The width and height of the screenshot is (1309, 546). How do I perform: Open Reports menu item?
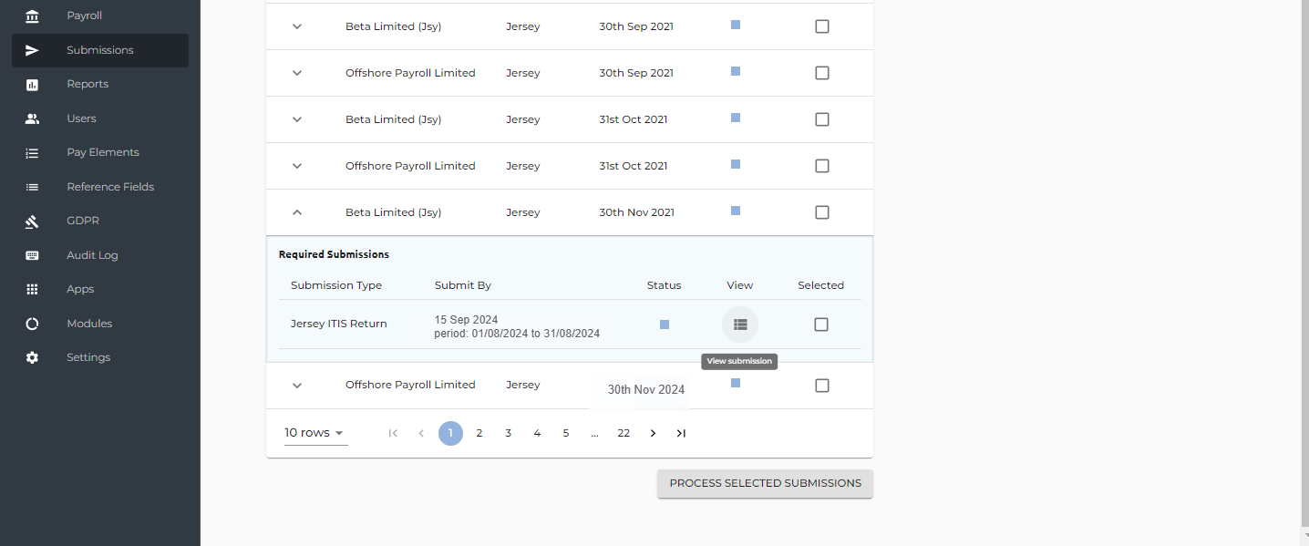pos(100,84)
